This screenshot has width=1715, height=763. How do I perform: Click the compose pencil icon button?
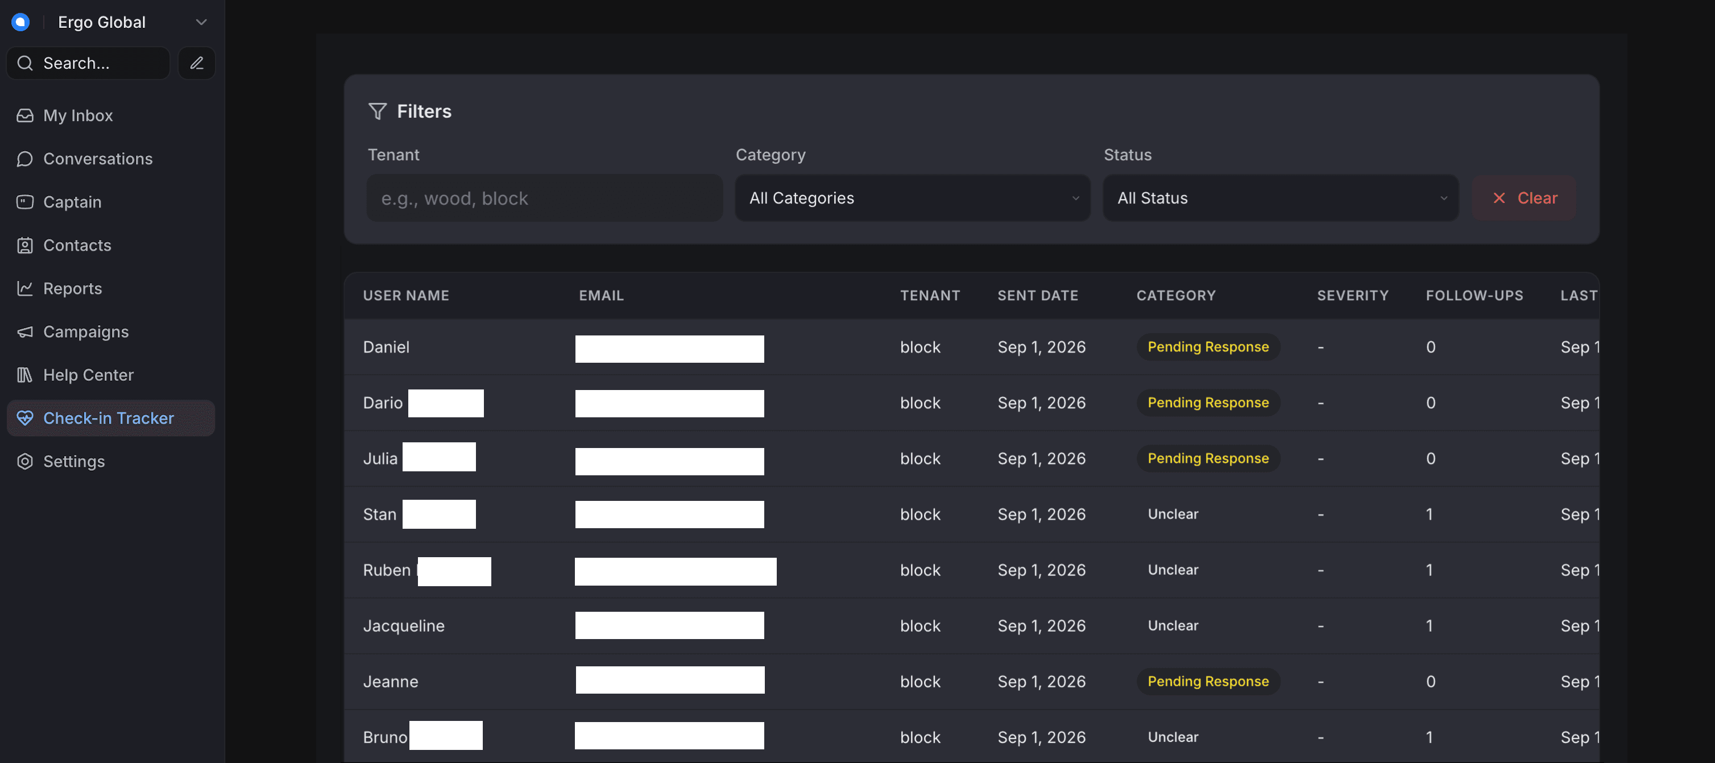196,63
